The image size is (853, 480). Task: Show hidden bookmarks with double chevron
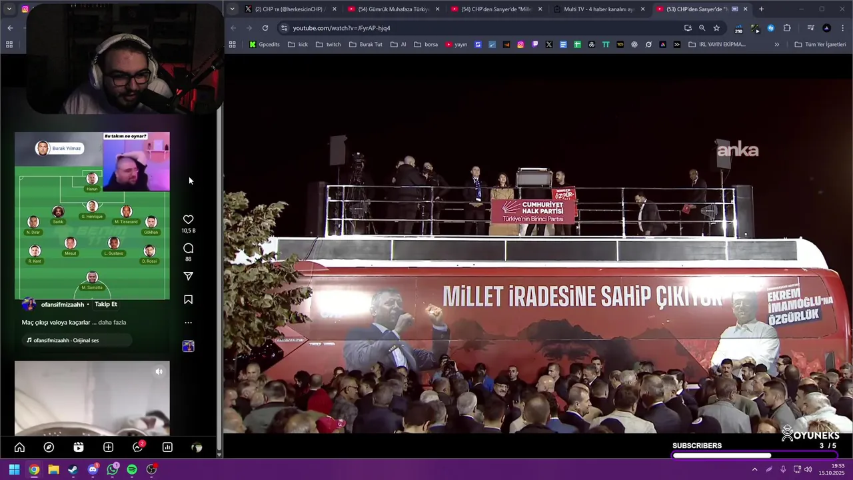tap(776, 45)
